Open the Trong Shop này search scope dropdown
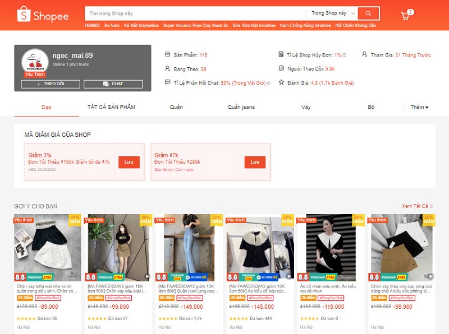The width and height of the screenshot is (449, 334). click(333, 13)
